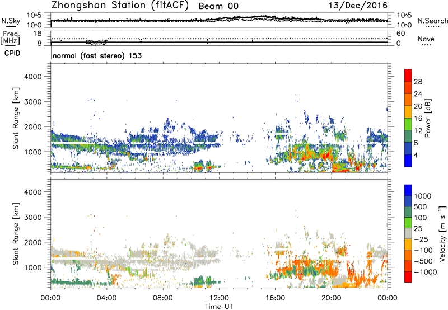Click the "16:00" time tick label
448x310 pixels.
click(x=275, y=298)
